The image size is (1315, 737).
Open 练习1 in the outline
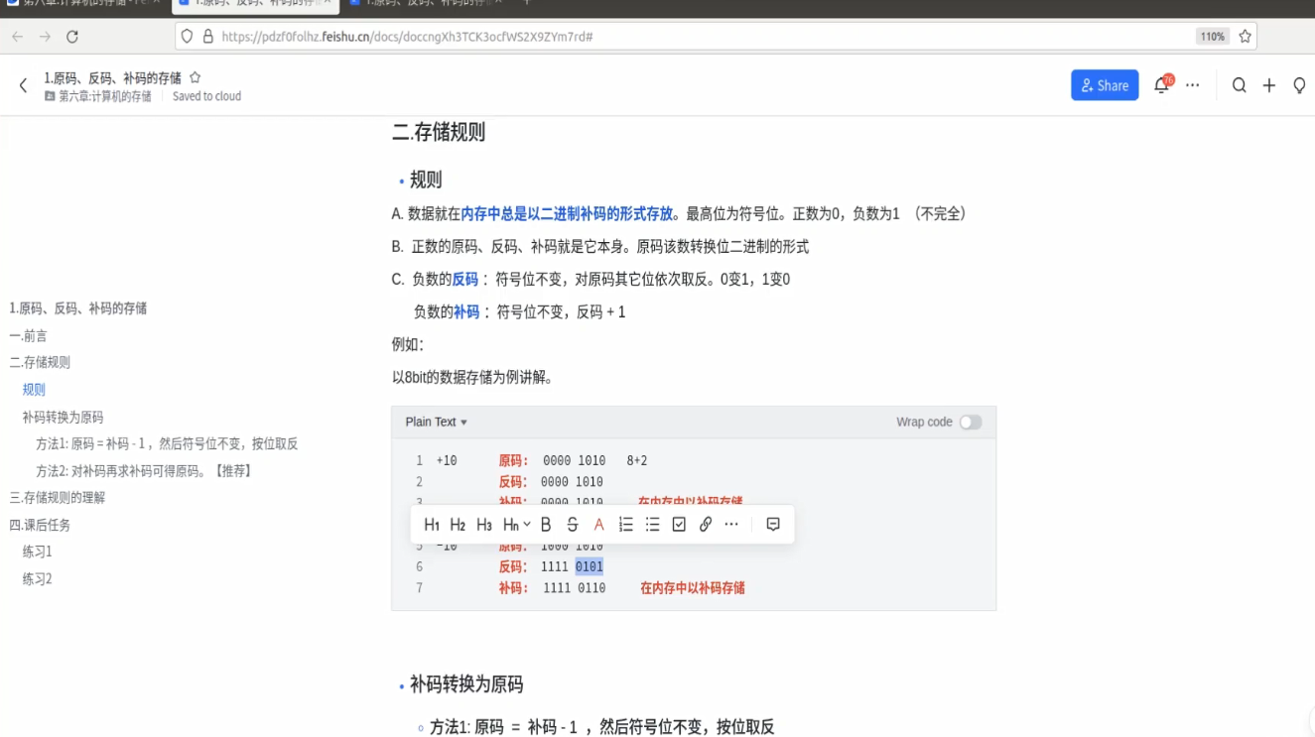click(x=38, y=552)
